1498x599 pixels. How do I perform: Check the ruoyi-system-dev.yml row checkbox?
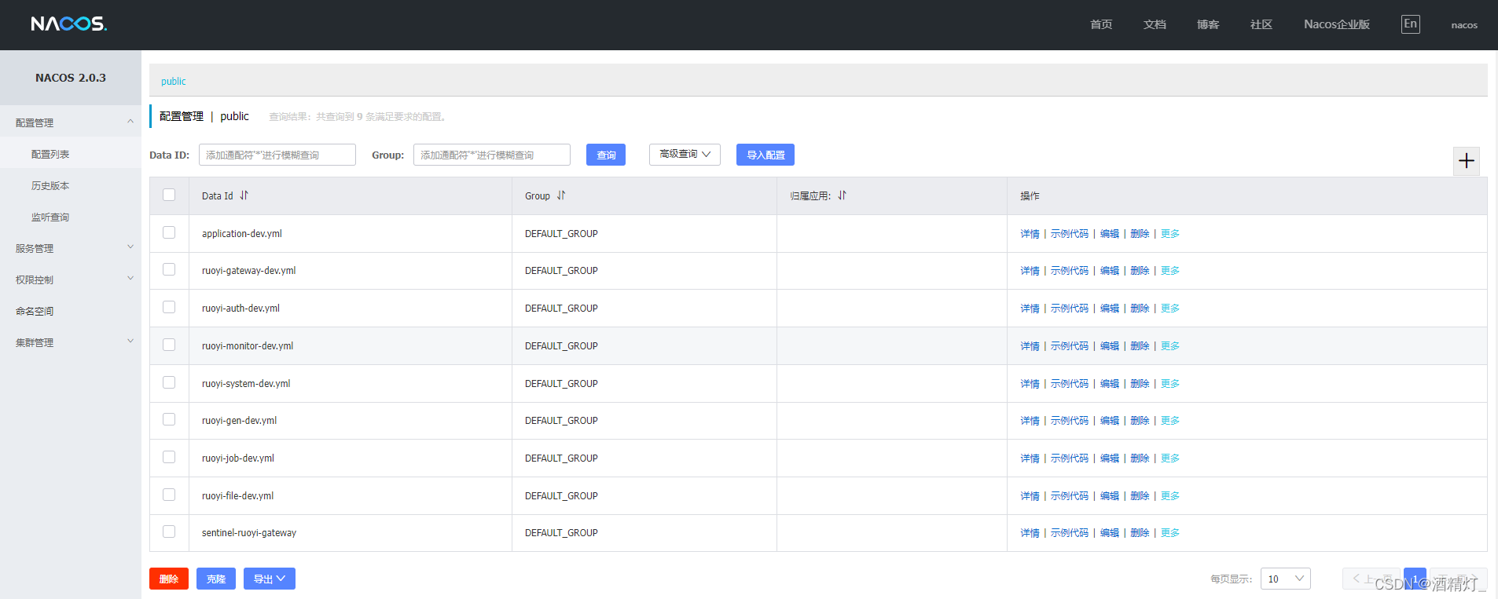pos(169,382)
